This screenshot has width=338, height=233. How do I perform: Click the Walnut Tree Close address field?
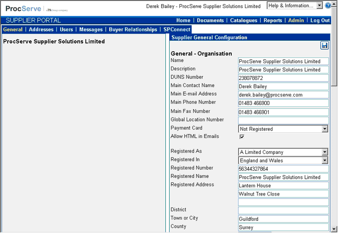pyautogui.click(x=283, y=194)
